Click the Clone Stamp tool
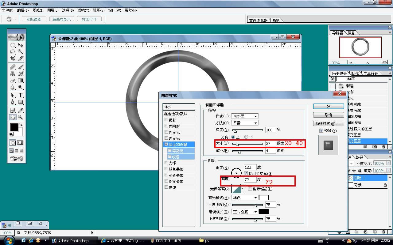393x245 pixels. (x=13, y=73)
